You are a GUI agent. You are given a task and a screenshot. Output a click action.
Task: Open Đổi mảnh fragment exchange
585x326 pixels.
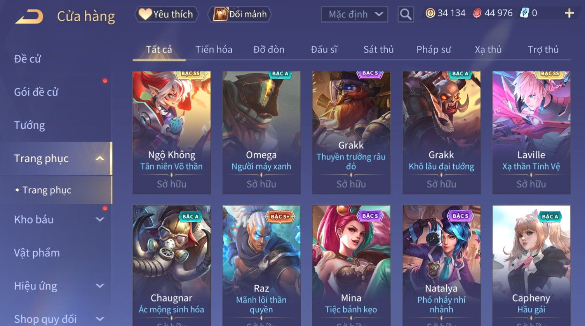[x=240, y=14]
